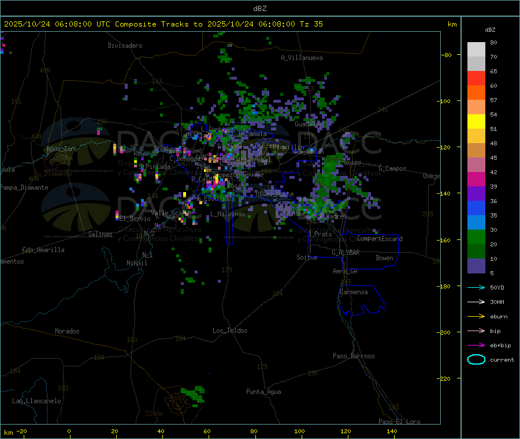
Task: Click the cyan 'current' ellipse legend icon
Action: pos(476,359)
